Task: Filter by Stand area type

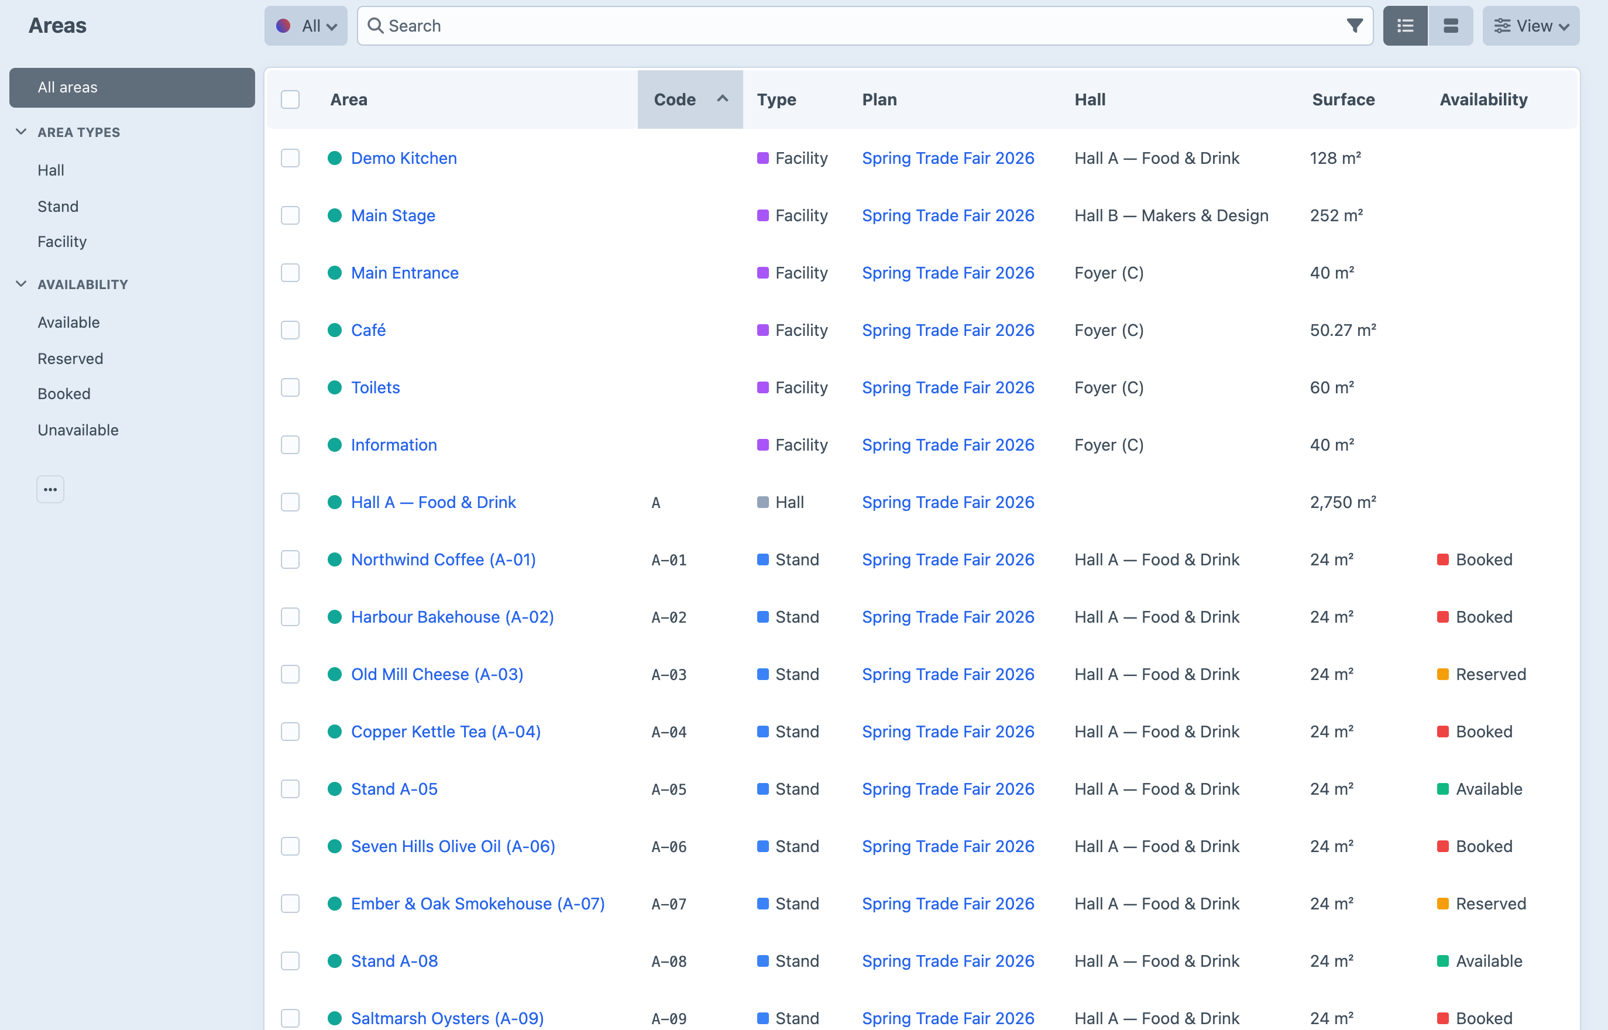Action: click(x=58, y=207)
